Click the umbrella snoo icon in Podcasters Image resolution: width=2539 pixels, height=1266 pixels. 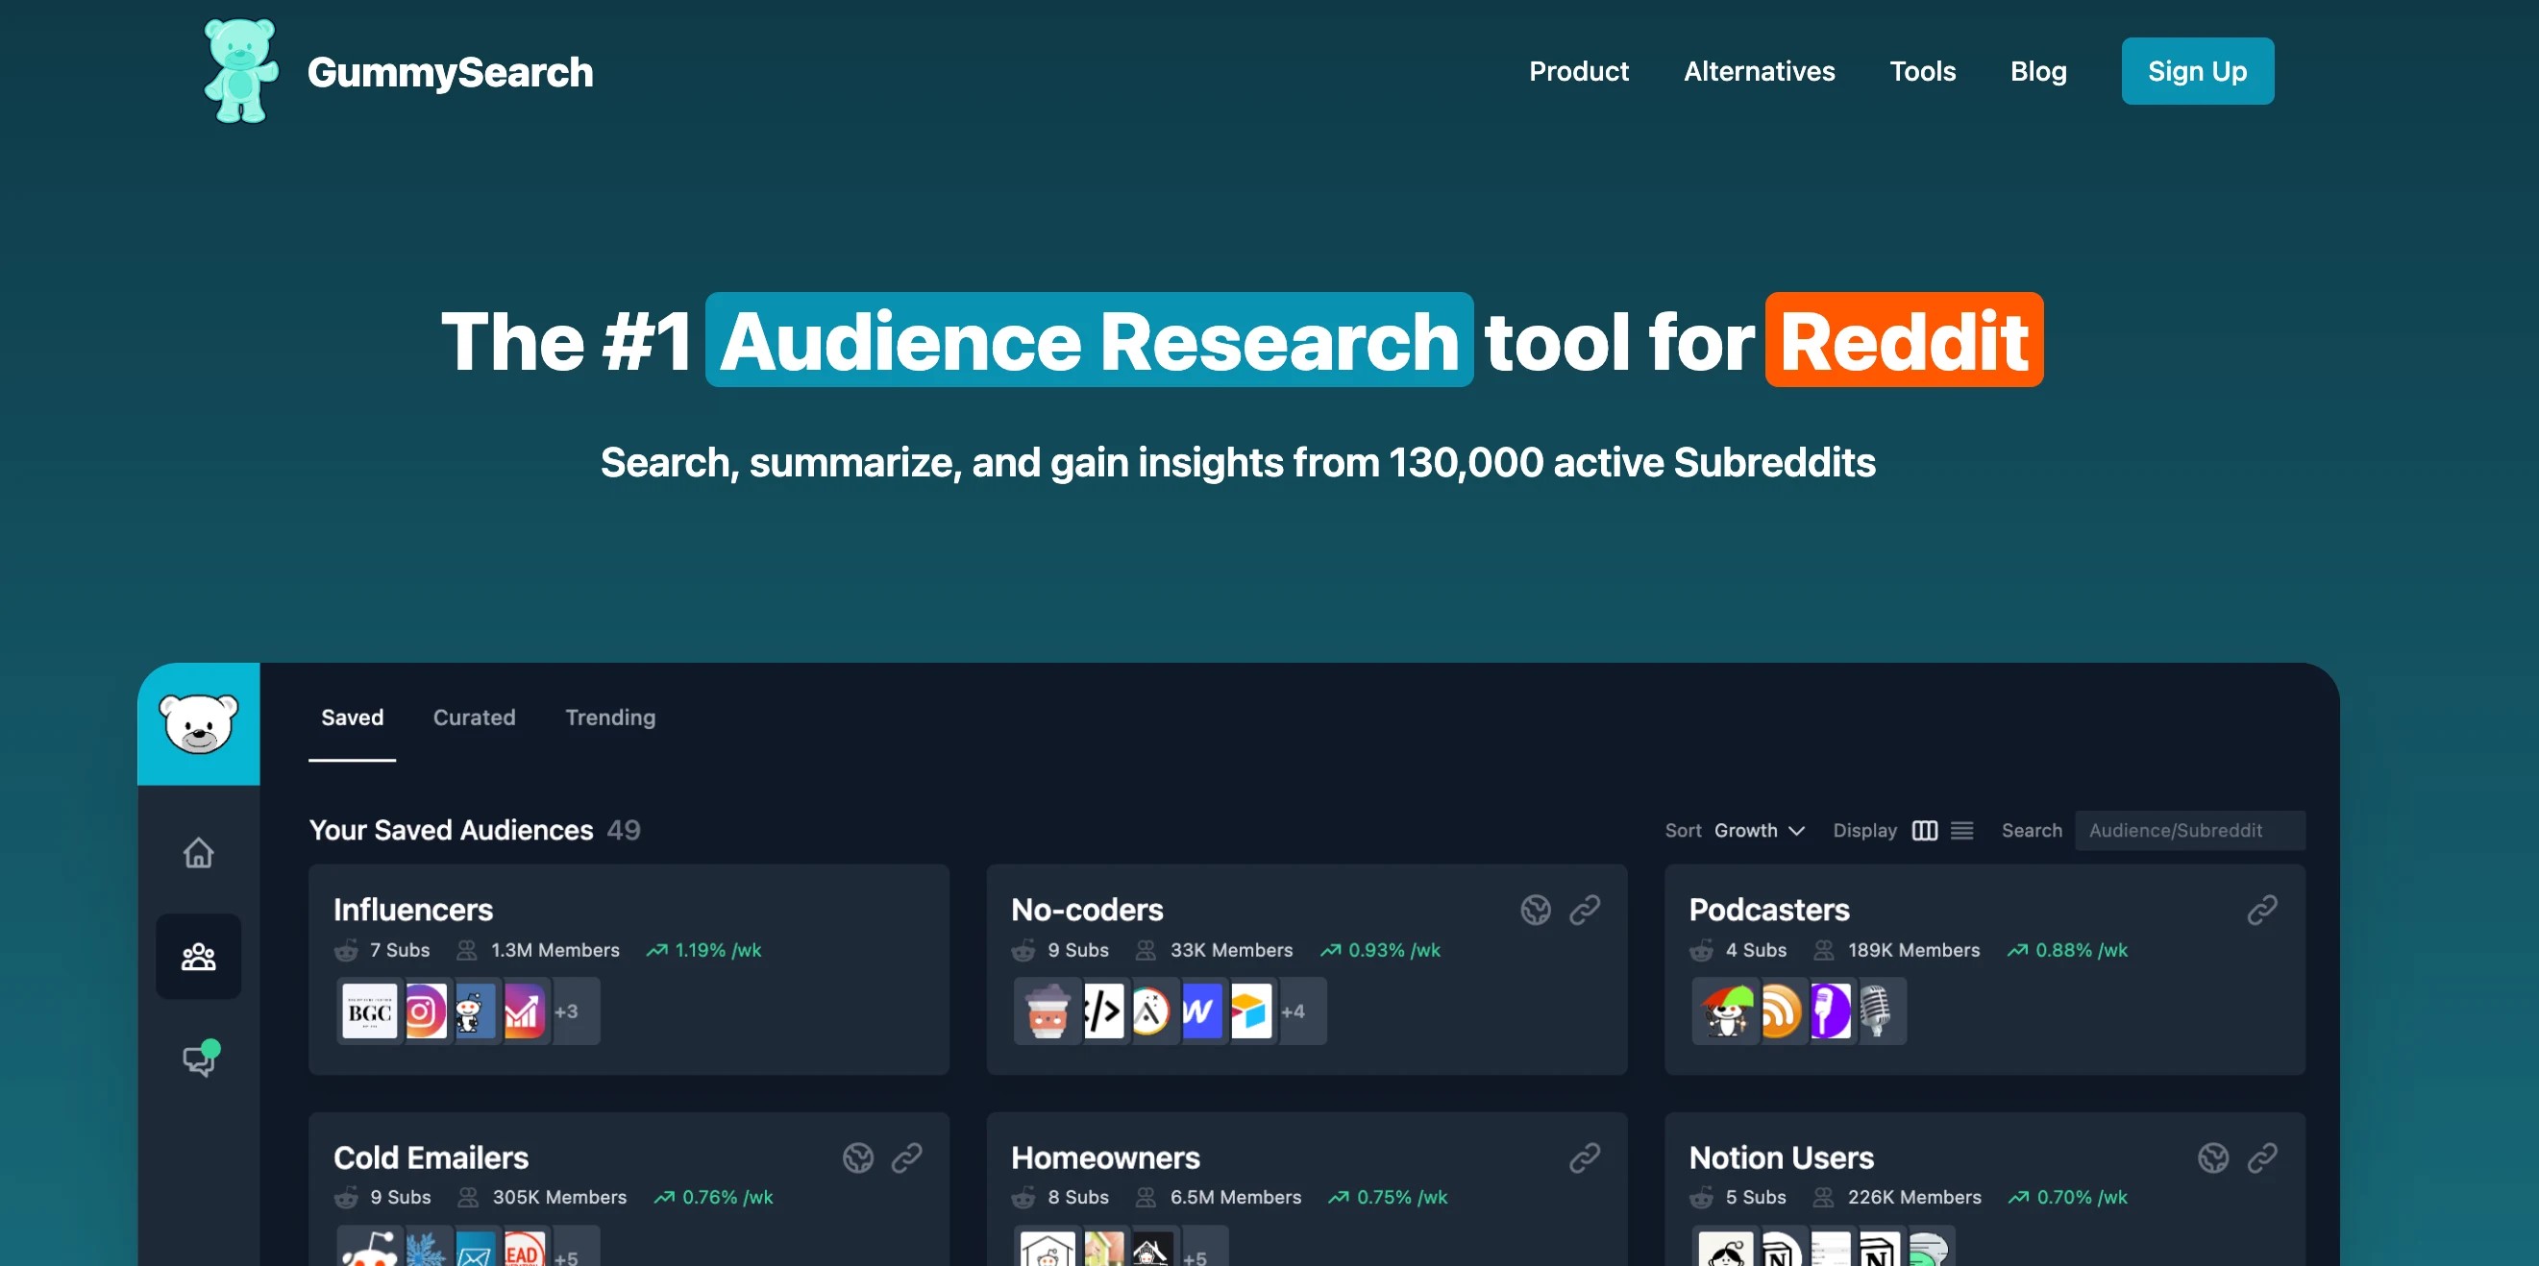point(1726,1010)
